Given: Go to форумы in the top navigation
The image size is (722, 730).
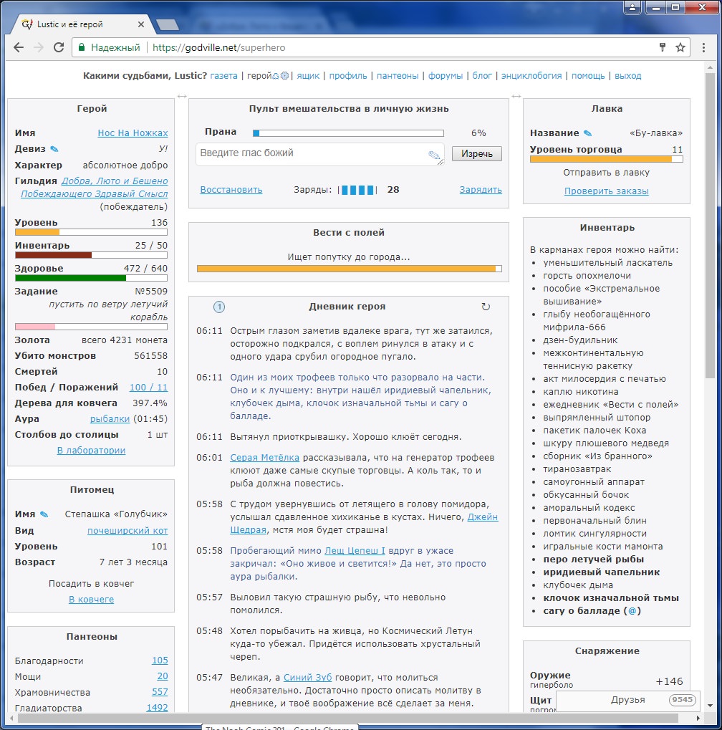Looking at the screenshot, I should pyautogui.click(x=446, y=76).
